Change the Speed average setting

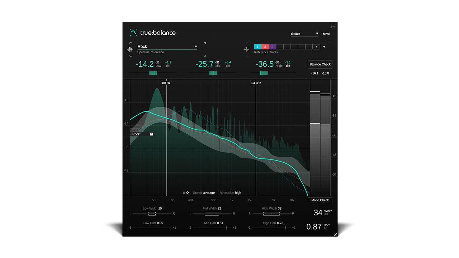tap(204, 193)
